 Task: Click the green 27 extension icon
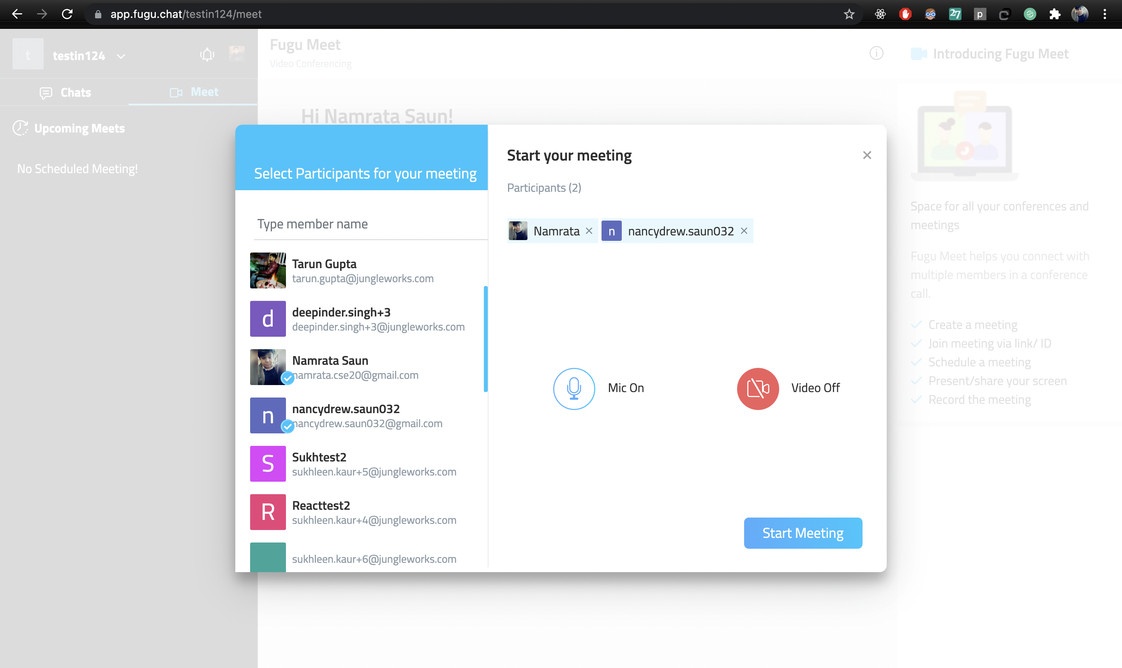[954, 14]
